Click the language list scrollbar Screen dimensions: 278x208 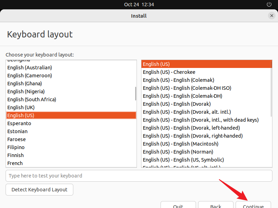click(x=136, y=94)
